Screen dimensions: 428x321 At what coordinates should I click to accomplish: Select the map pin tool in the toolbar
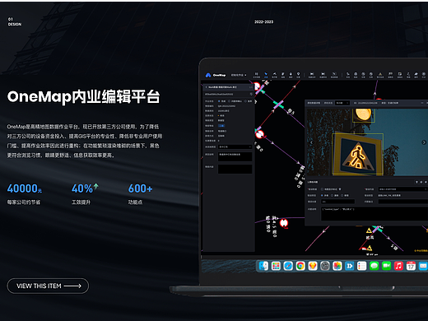pyautogui.click(x=298, y=75)
